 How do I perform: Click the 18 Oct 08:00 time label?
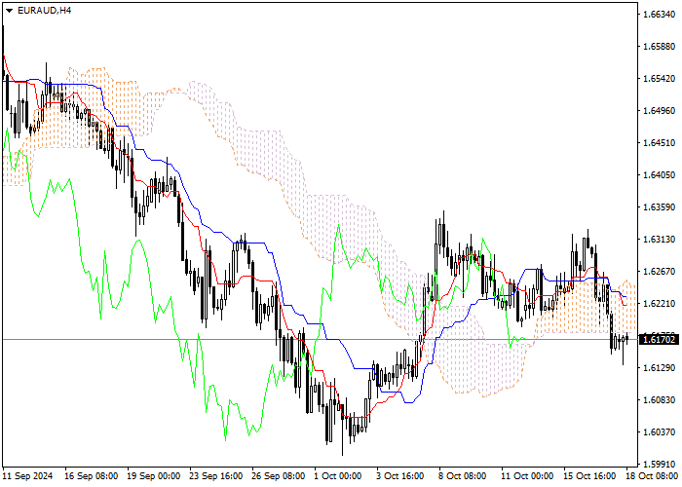[x=652, y=476]
